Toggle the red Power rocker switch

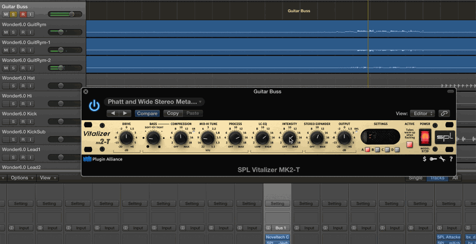[425, 137]
